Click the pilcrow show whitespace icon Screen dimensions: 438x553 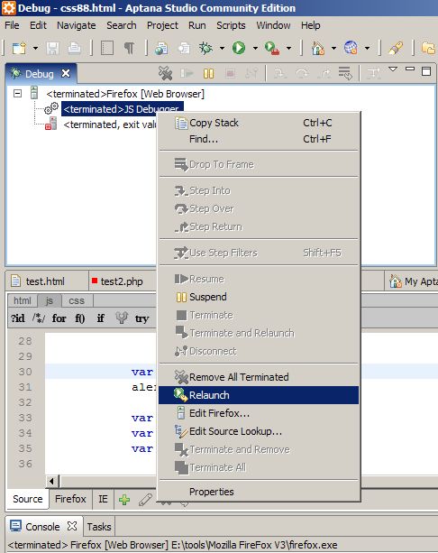click(129, 48)
